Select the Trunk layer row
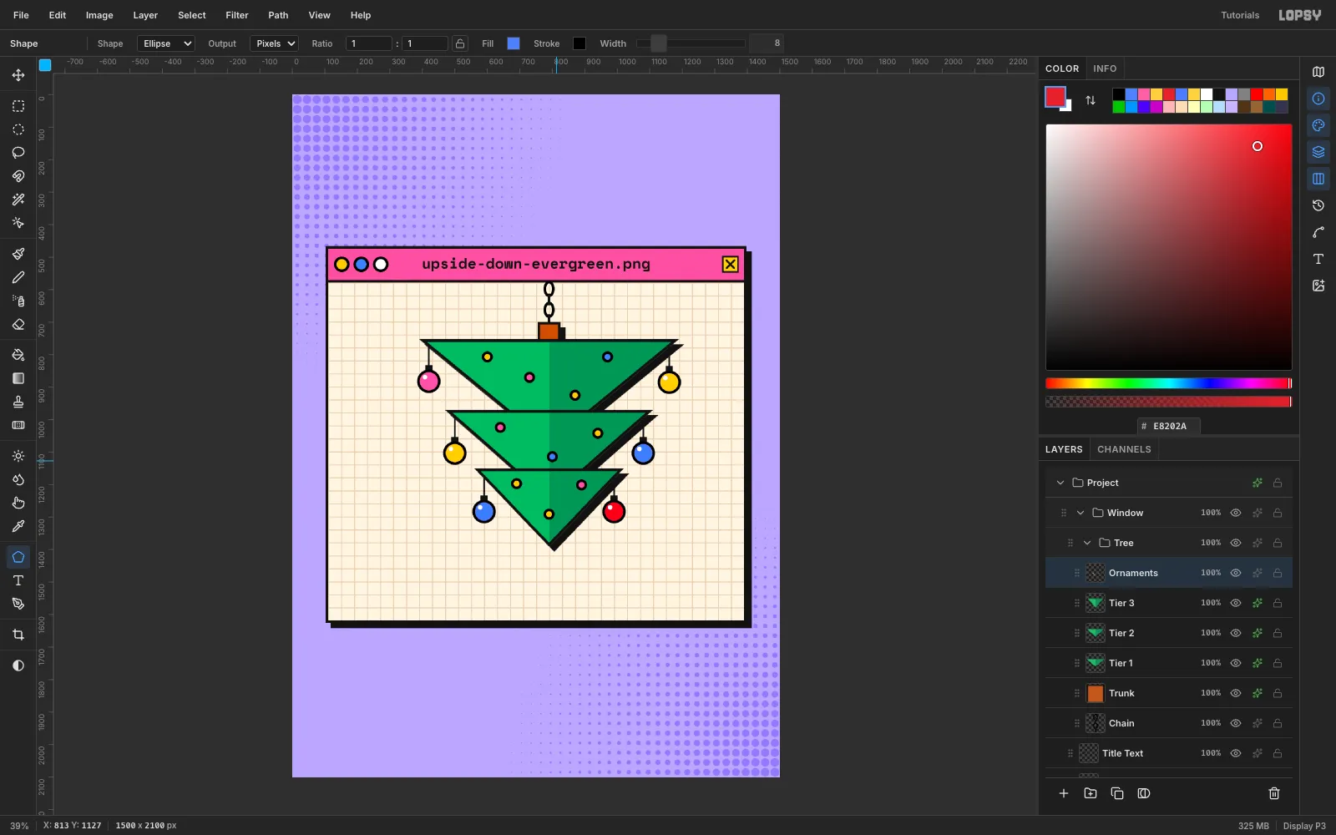The height and width of the screenshot is (835, 1336). click(1169, 693)
